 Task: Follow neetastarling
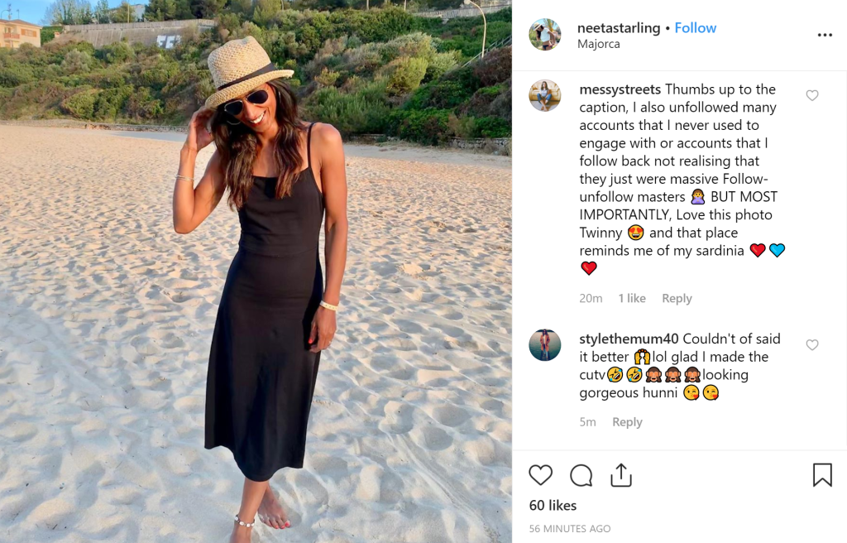[695, 28]
